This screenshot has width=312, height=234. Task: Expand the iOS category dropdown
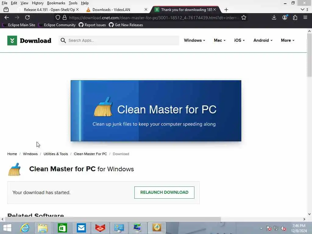click(239, 41)
